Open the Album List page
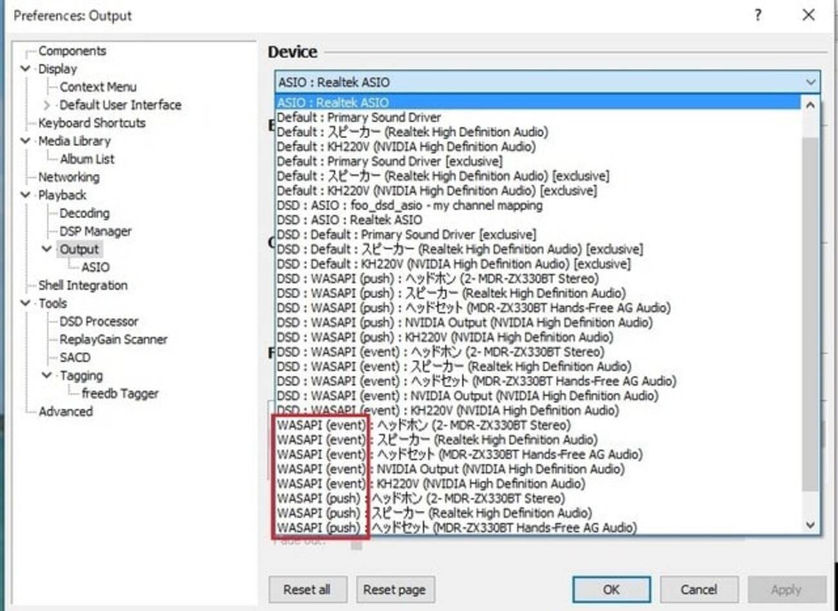The width and height of the screenshot is (838, 611). 87,159
